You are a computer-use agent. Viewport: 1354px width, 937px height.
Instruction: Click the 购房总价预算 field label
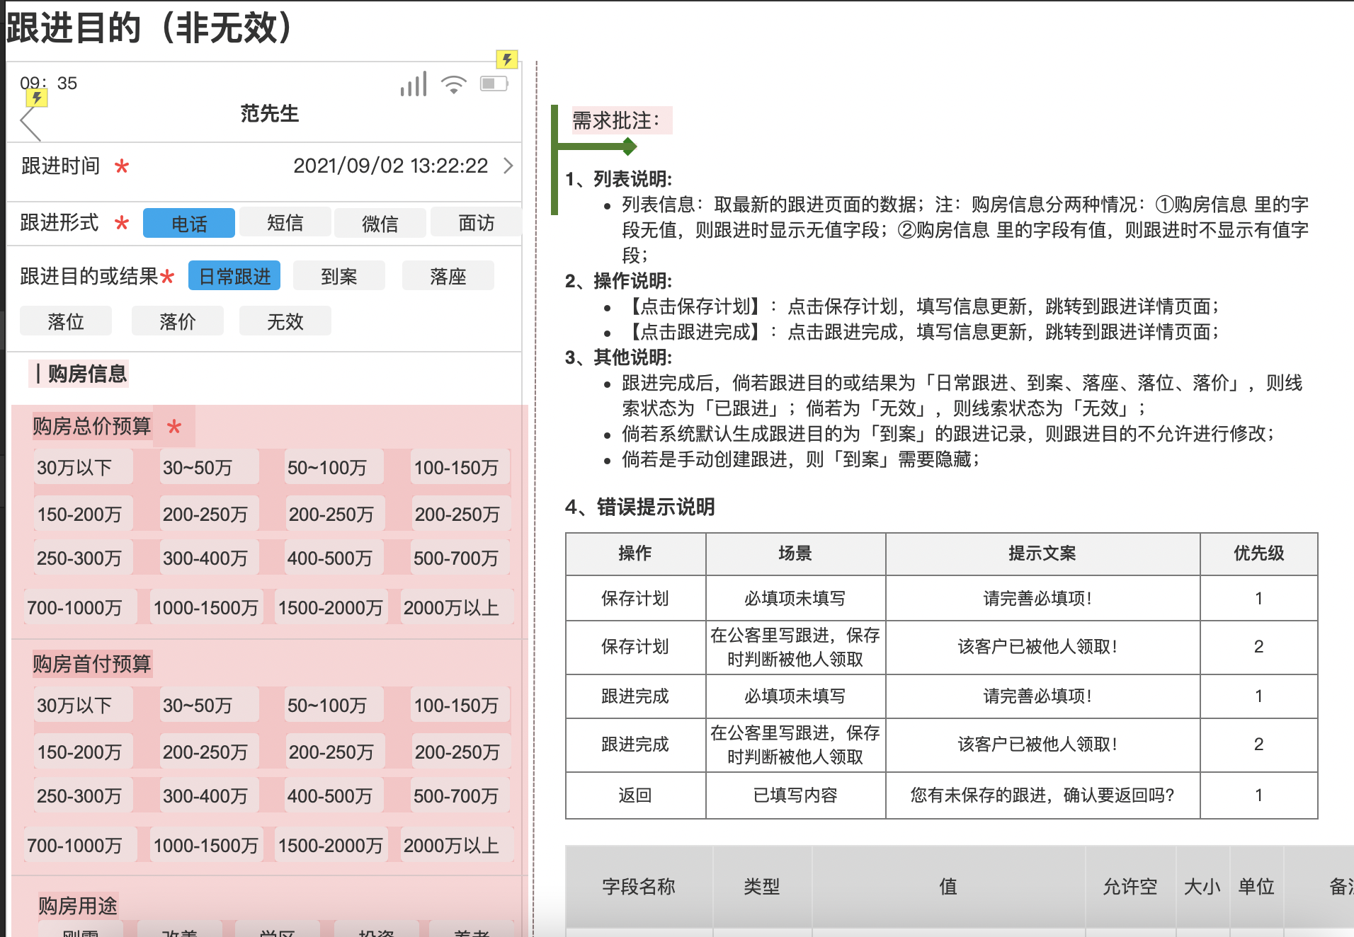click(x=92, y=426)
